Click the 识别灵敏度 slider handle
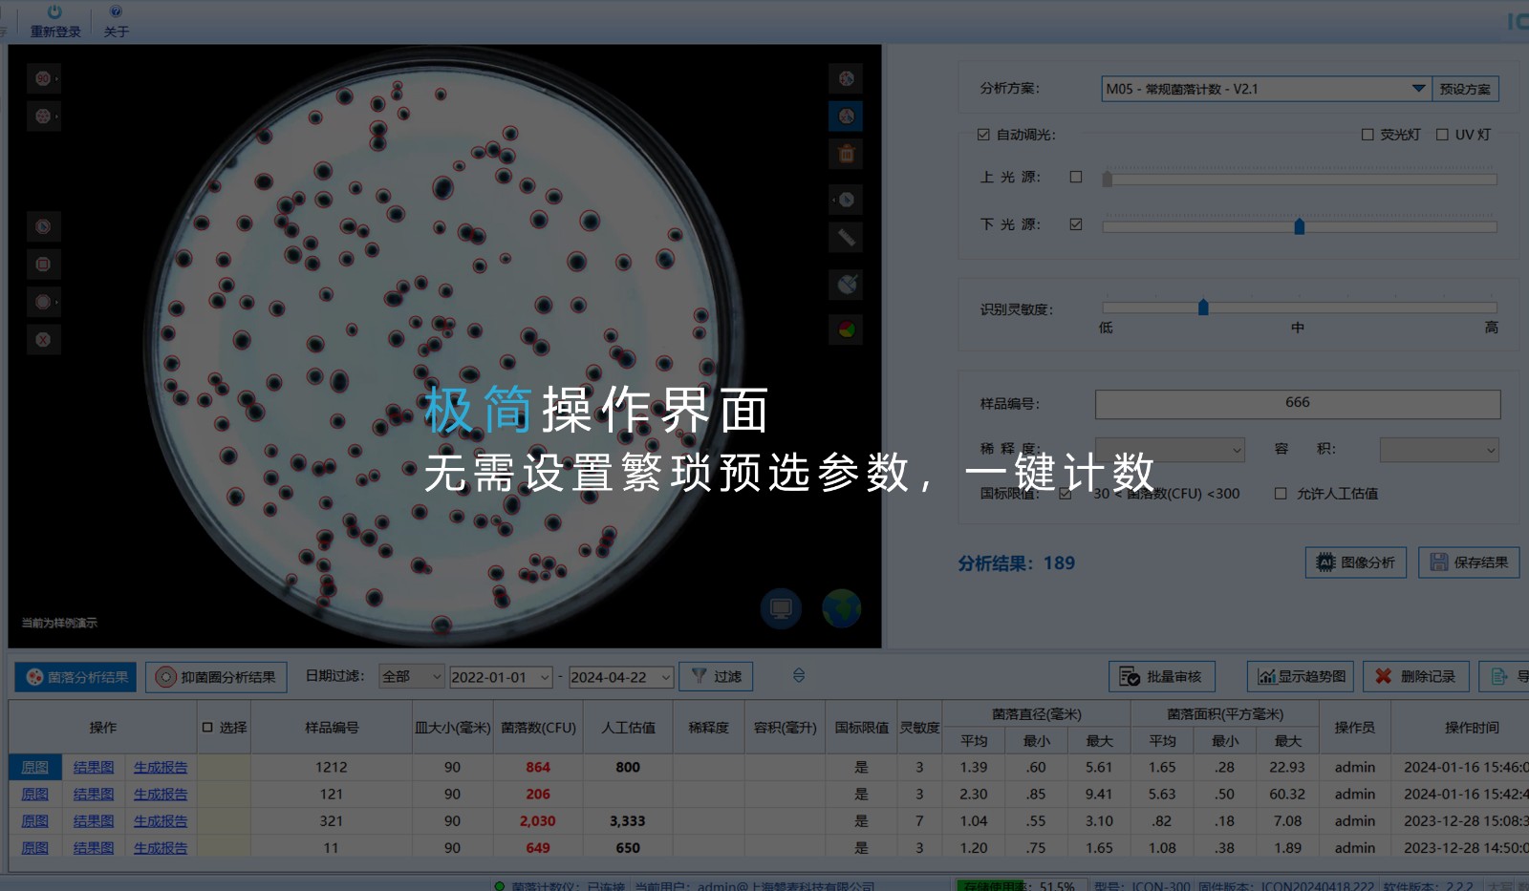Screen dimensions: 1529x891 1203,308
